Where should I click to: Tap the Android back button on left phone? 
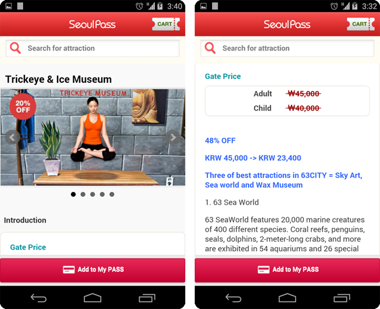pyautogui.click(x=39, y=298)
